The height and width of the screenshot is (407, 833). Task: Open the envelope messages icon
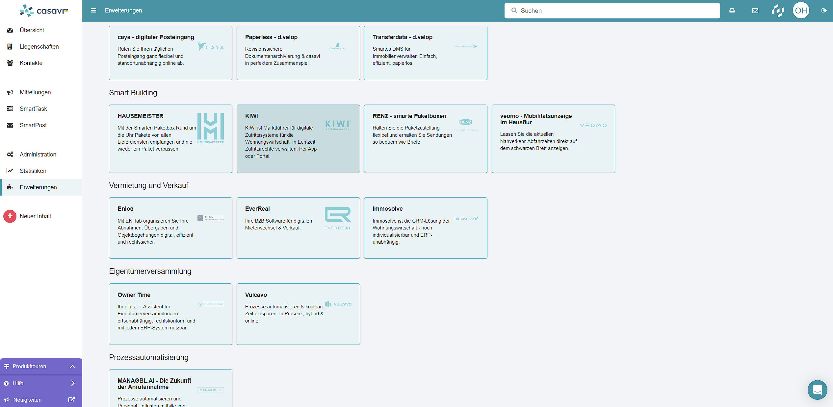pyautogui.click(x=755, y=11)
